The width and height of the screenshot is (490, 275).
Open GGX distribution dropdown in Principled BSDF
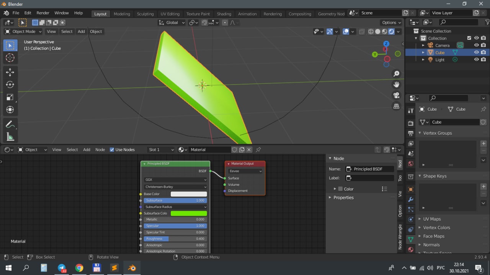tap(176, 179)
